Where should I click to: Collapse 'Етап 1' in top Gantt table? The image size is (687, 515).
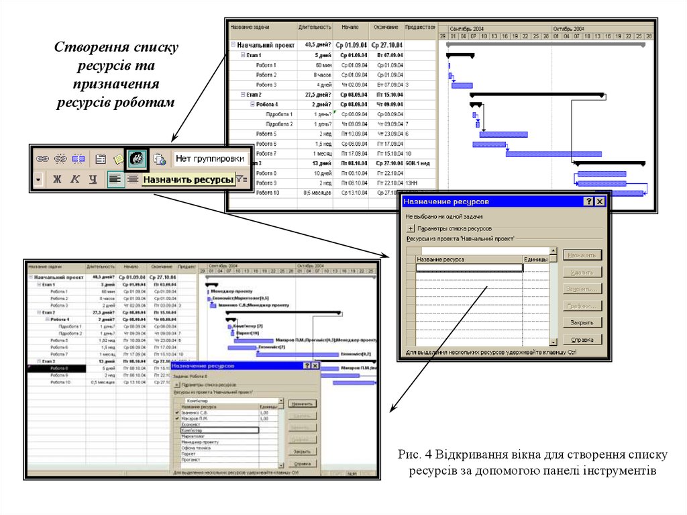pos(243,55)
